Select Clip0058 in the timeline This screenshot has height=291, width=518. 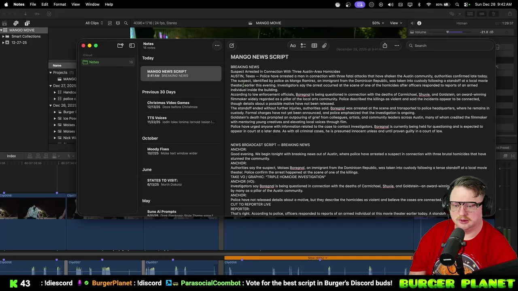pos(318,268)
